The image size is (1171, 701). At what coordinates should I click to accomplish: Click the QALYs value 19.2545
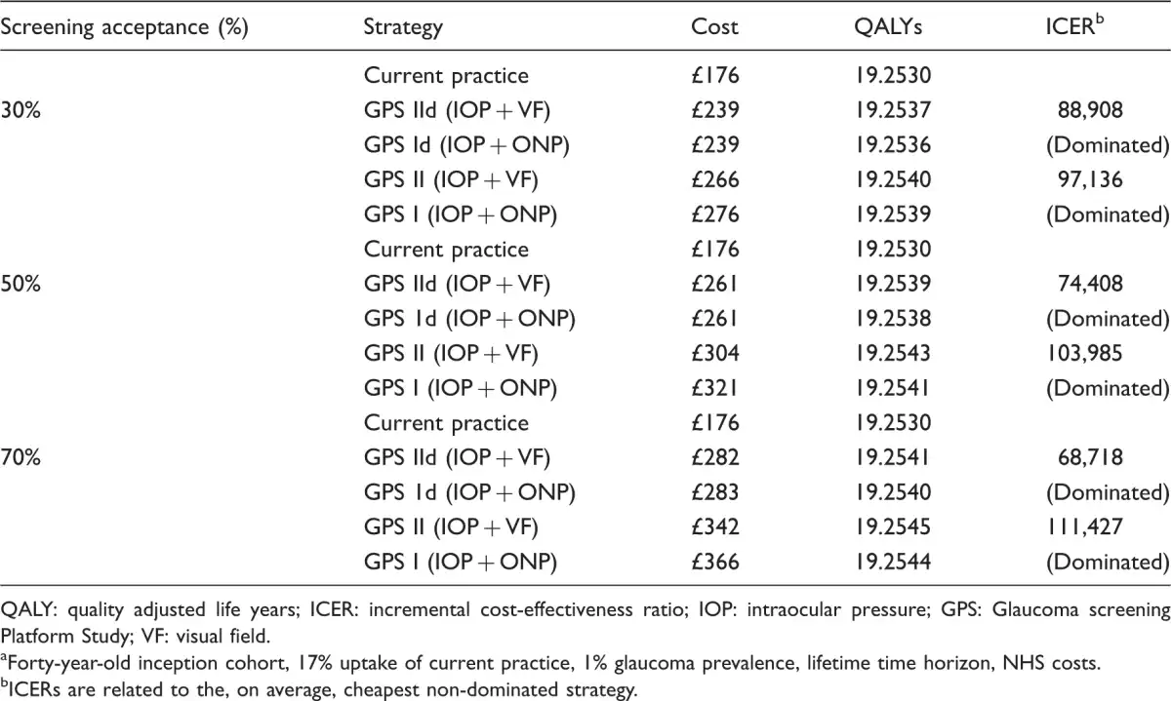click(x=889, y=526)
